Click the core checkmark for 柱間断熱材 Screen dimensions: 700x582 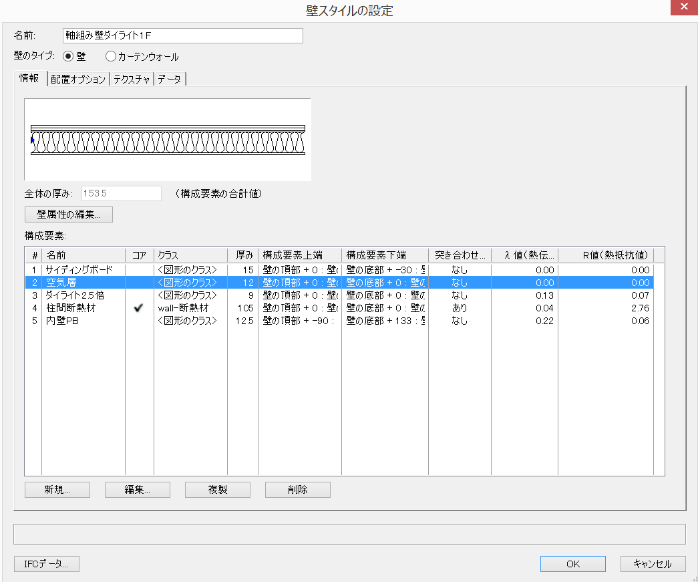(139, 308)
